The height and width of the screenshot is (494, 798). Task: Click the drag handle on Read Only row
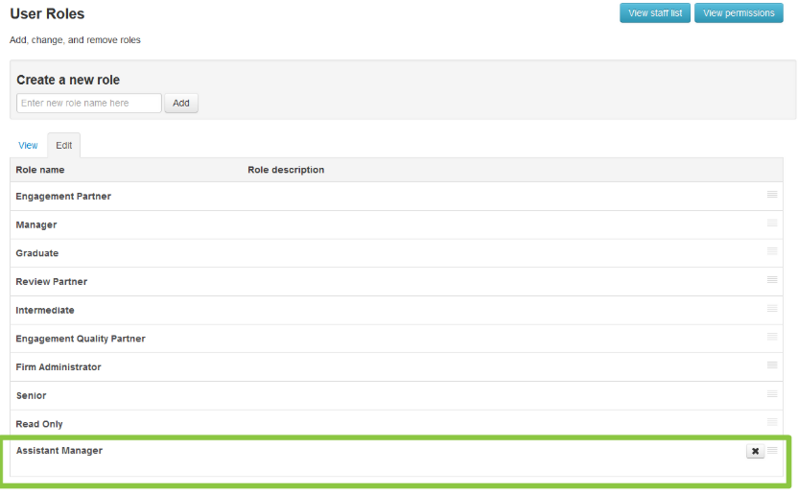772,422
